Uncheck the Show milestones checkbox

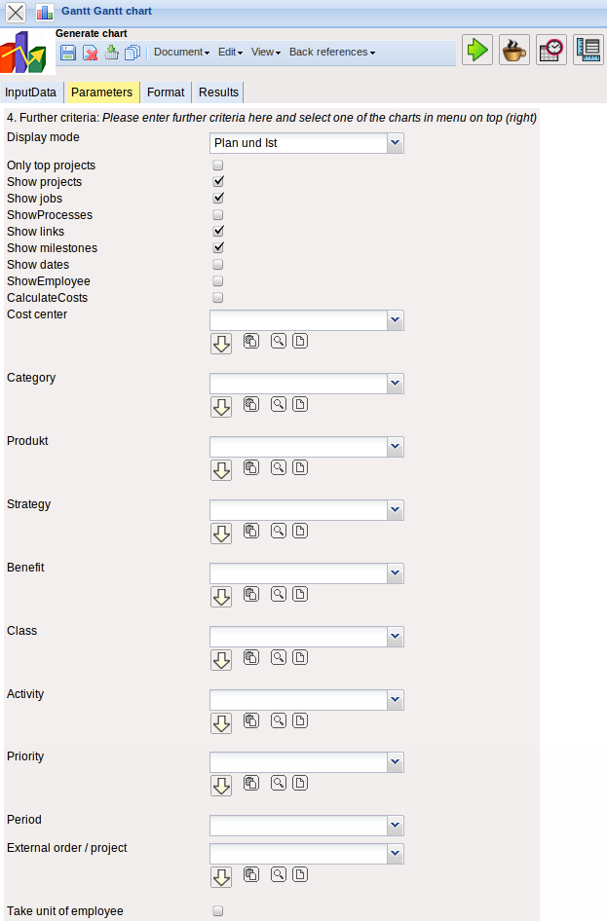[x=218, y=248]
